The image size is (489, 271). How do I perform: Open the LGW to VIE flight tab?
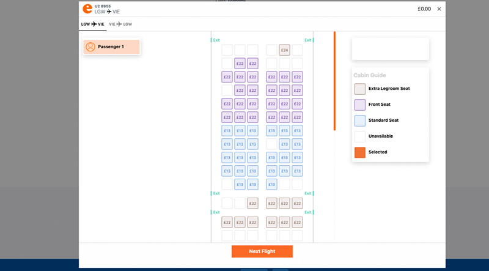(93, 24)
